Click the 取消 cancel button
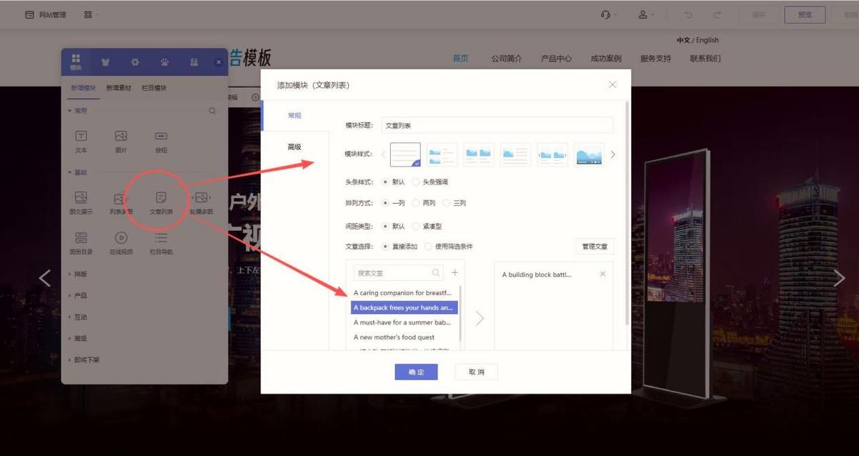The image size is (859, 456). point(477,372)
